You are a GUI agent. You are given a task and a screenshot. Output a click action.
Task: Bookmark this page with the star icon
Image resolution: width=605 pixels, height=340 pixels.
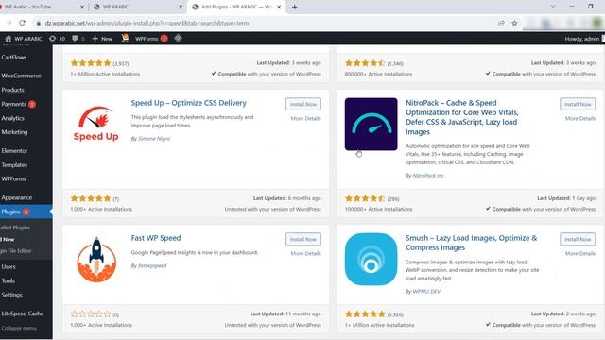514,23
